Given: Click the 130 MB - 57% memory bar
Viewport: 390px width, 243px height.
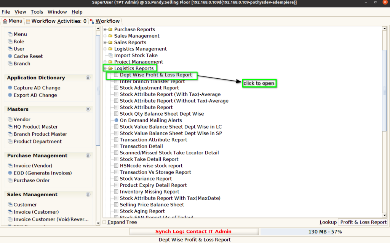Looking at the screenshot, I should coord(325,232).
